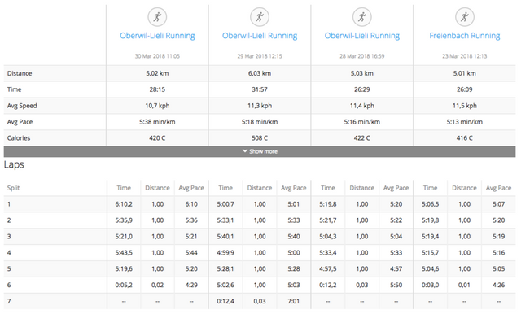Image resolution: width=521 pixels, height=314 pixels.
Task: Click the Avg Speed row label
Action: (x=22, y=106)
